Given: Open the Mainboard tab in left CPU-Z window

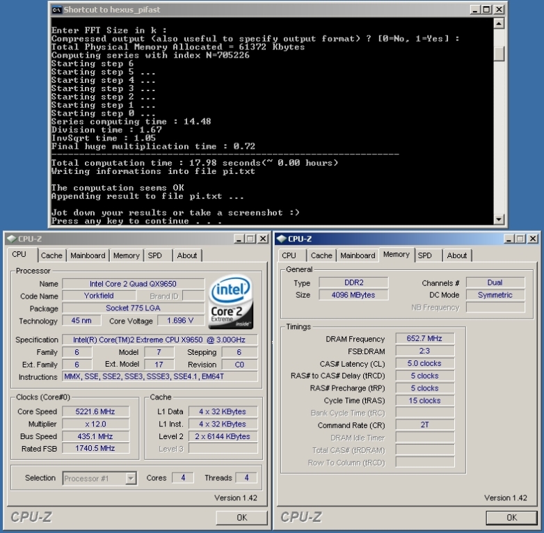Looking at the screenshot, I should 88,255.
